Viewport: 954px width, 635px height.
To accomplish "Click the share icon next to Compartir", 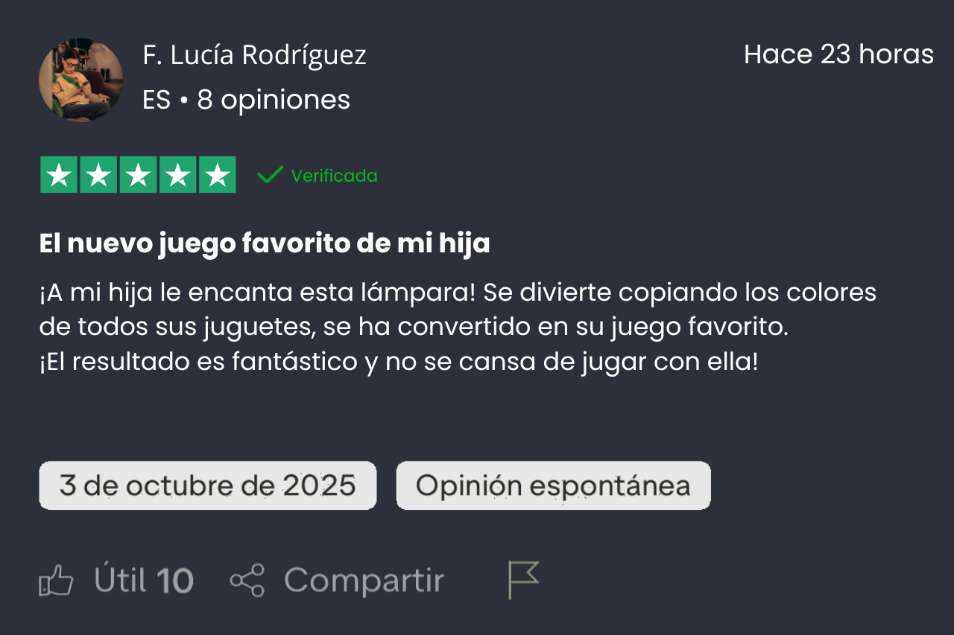I will tap(247, 581).
